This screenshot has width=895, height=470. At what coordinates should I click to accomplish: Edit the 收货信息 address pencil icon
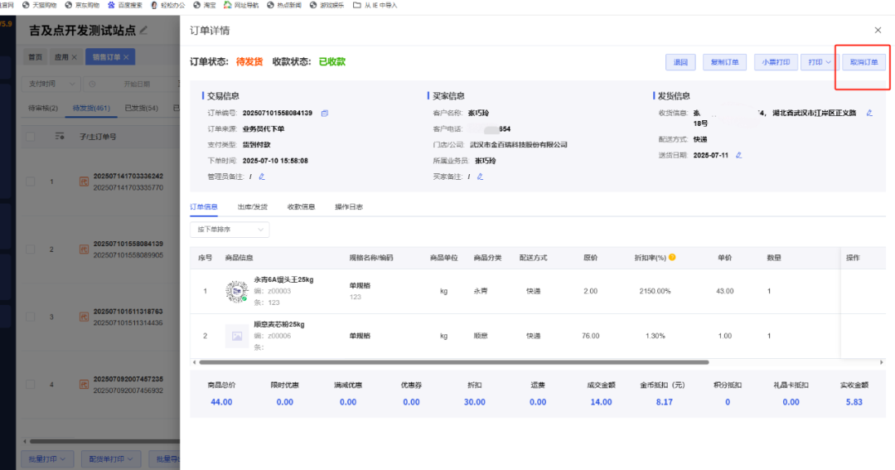[869, 113]
